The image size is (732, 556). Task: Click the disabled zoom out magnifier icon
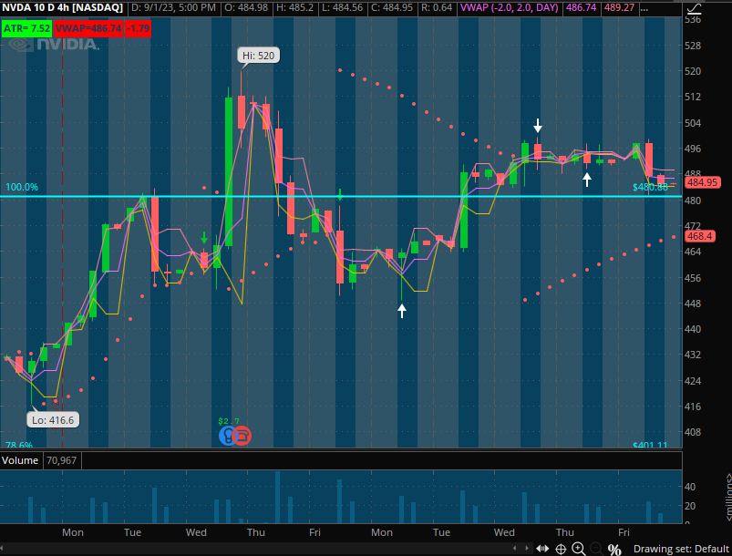(595, 549)
